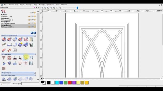This screenshot has height=91, width=163.
Task: Click the canvas horizontal scrollbar right arrow
Action: [x=161, y=79]
